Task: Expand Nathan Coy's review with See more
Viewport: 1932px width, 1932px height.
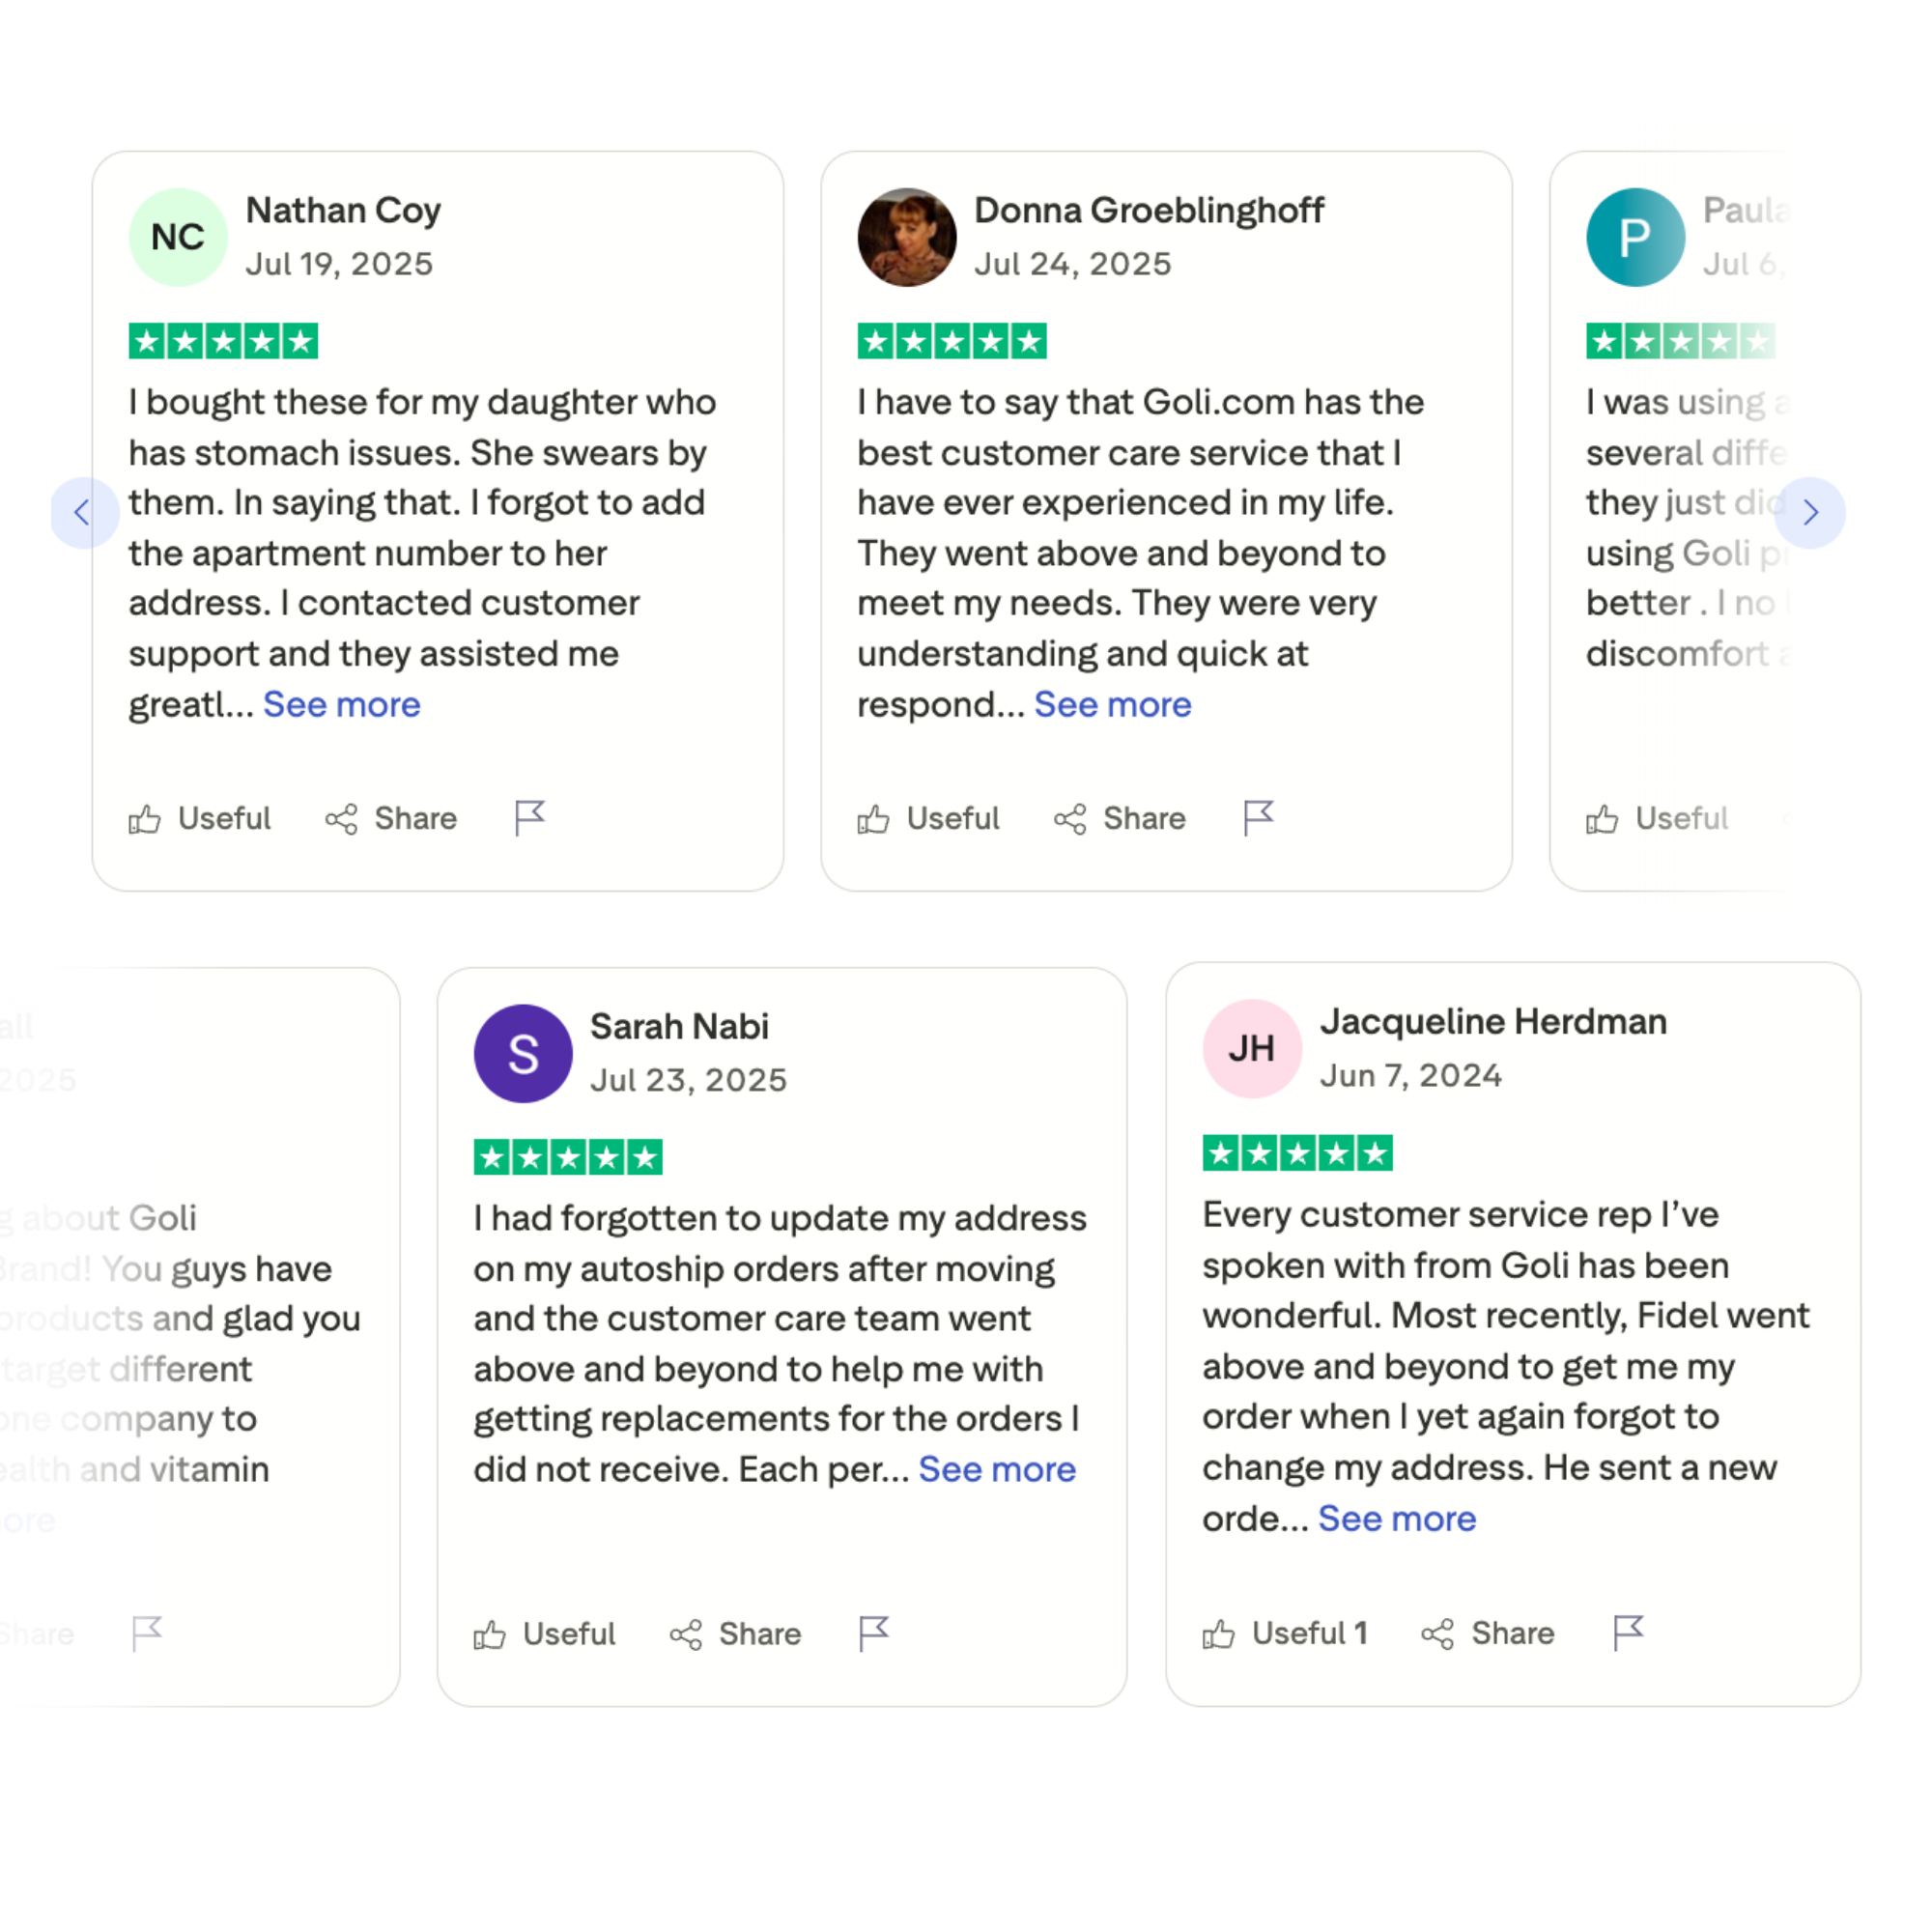Action: pyautogui.click(x=342, y=705)
